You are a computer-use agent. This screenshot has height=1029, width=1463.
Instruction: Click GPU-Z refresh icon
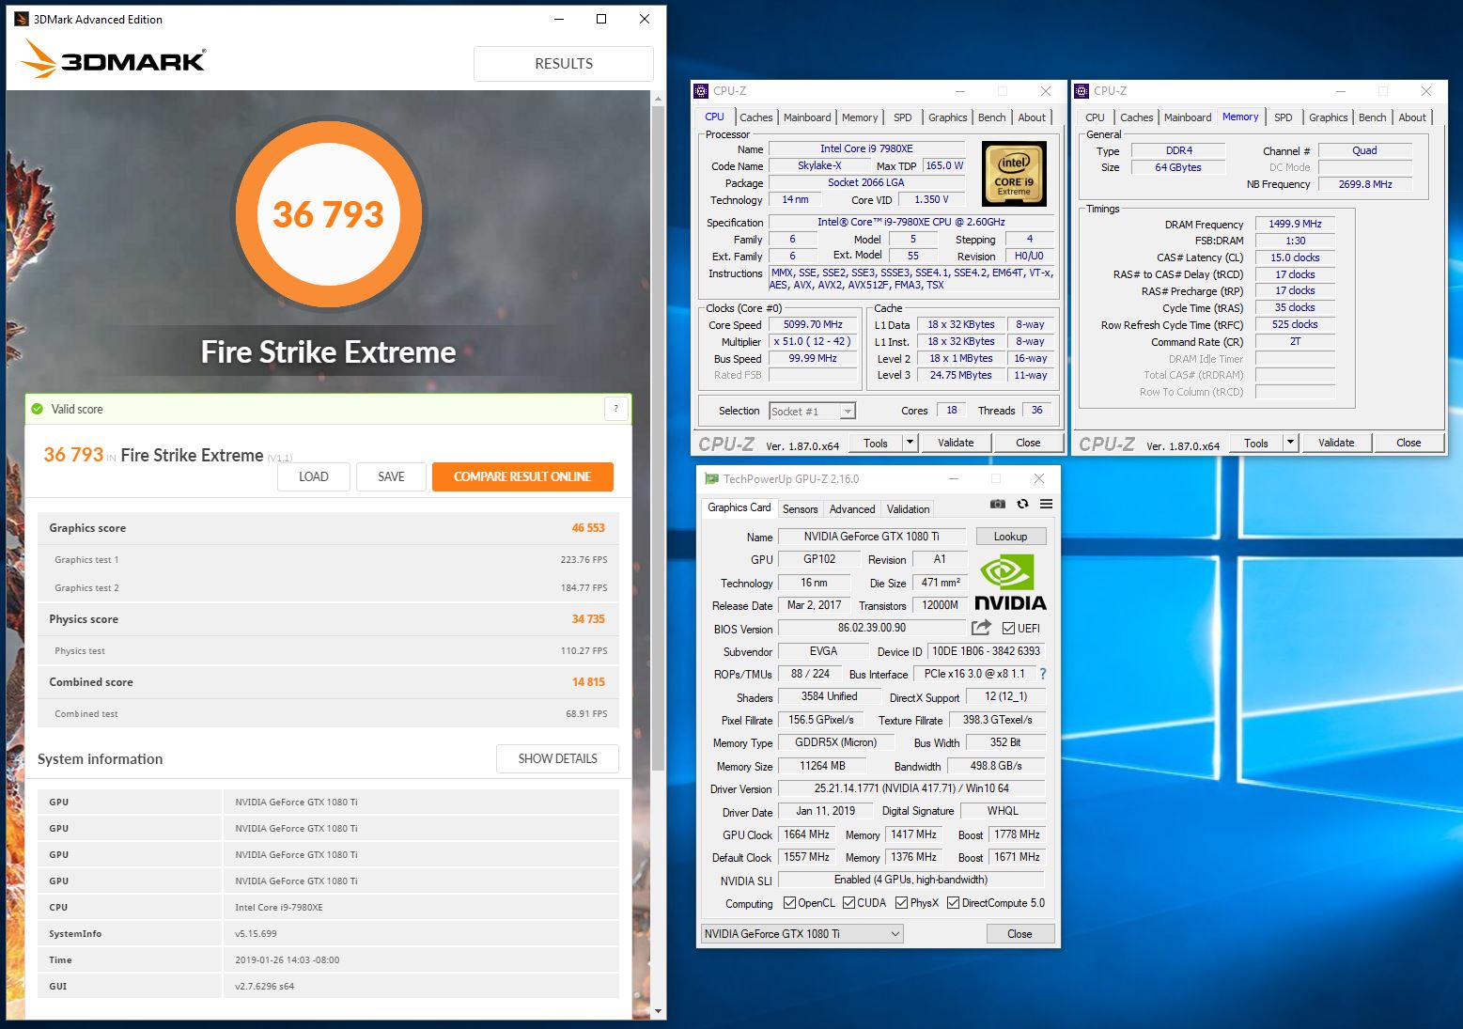[x=1022, y=505]
